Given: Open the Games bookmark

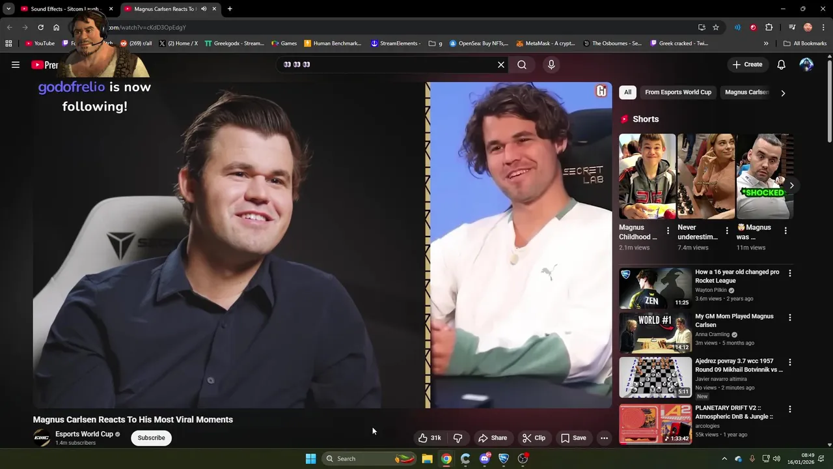Looking at the screenshot, I should (284, 44).
